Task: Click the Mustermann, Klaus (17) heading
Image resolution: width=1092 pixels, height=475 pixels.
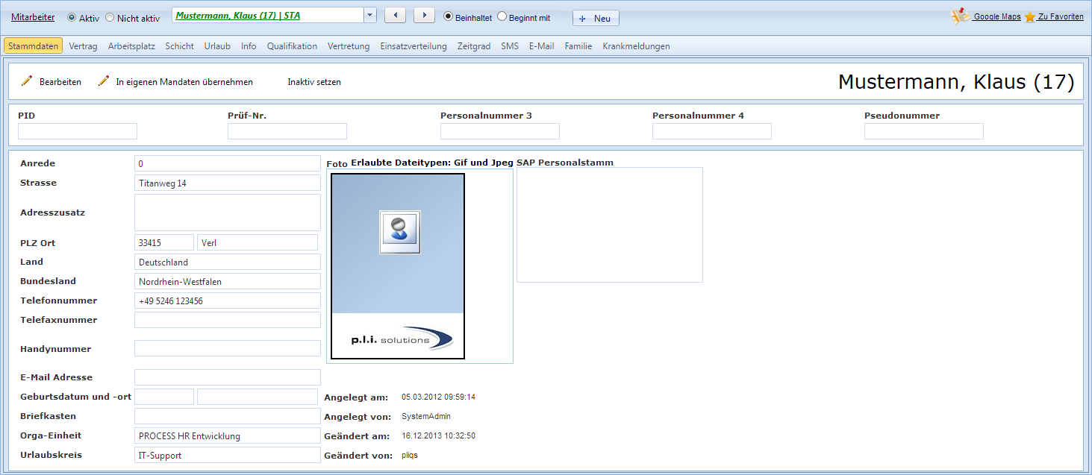Action: coord(956,82)
